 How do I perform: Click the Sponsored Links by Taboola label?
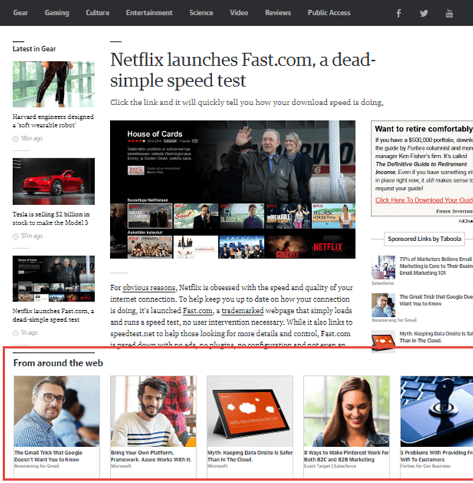(424, 239)
